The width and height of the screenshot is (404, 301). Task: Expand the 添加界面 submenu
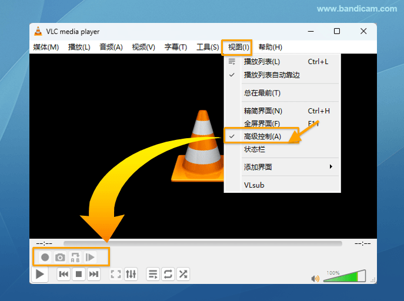click(282, 167)
